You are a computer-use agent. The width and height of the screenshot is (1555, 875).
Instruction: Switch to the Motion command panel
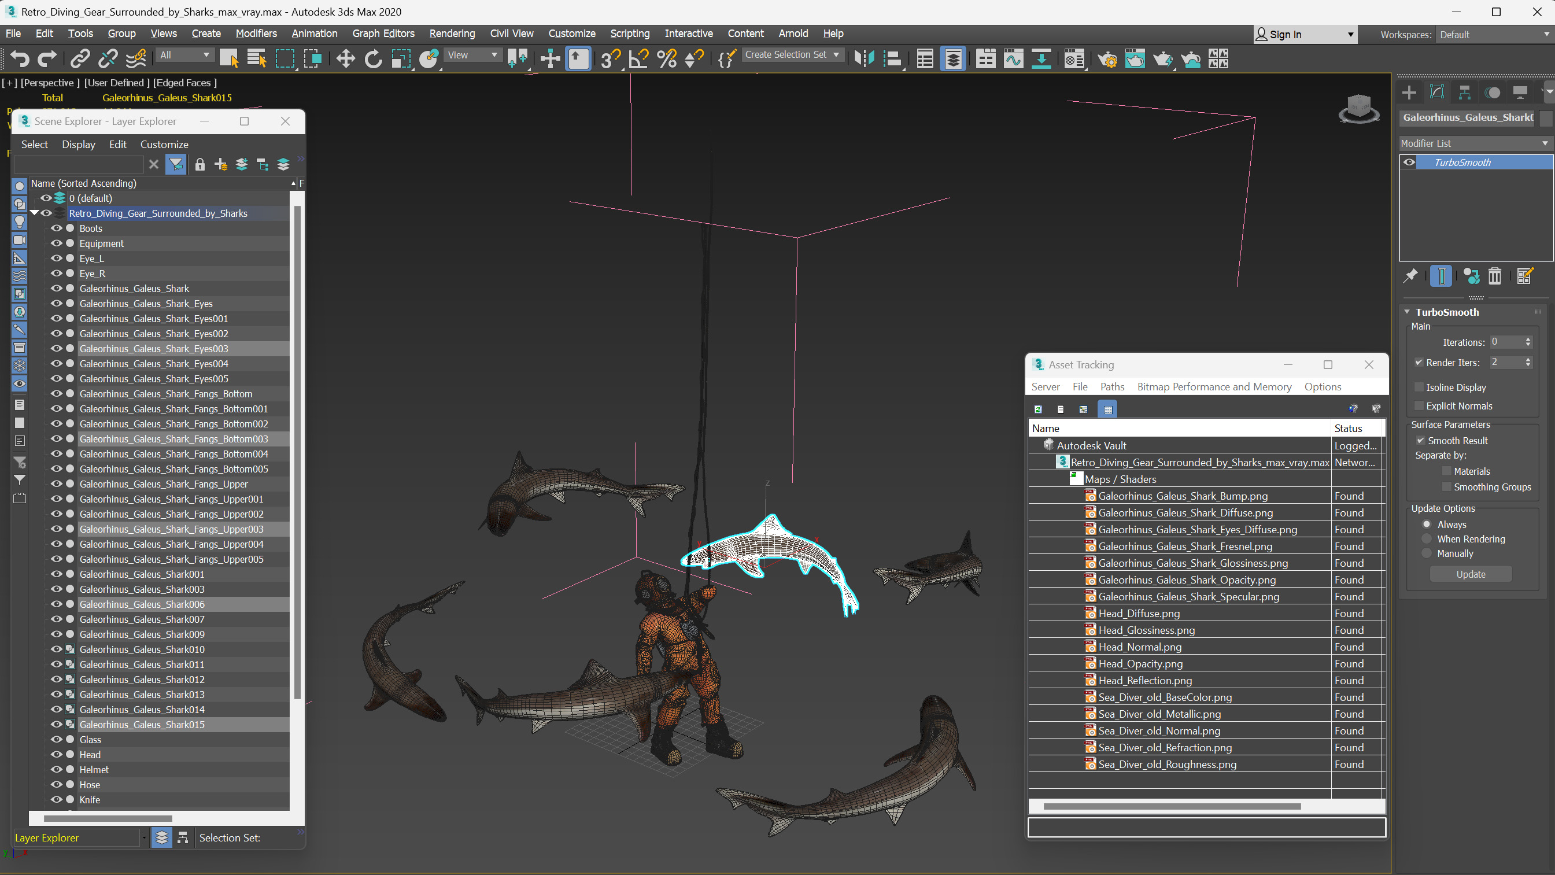point(1492,93)
